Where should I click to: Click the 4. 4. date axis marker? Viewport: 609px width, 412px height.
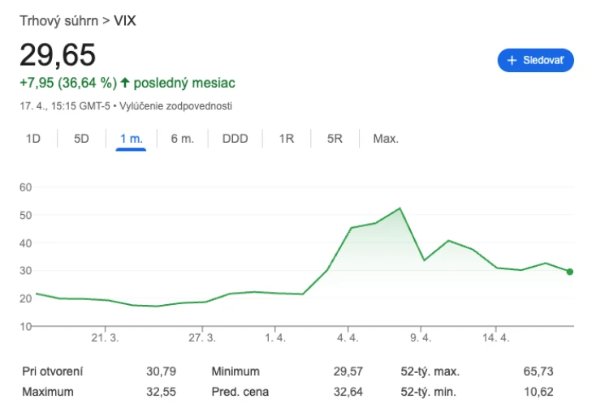[348, 337]
